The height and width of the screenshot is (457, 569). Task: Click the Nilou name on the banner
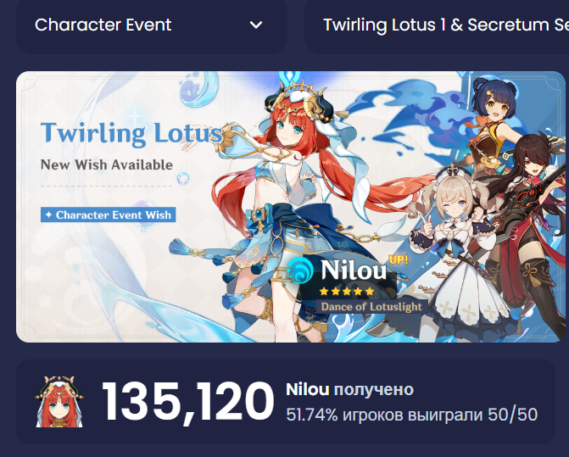[x=354, y=270]
